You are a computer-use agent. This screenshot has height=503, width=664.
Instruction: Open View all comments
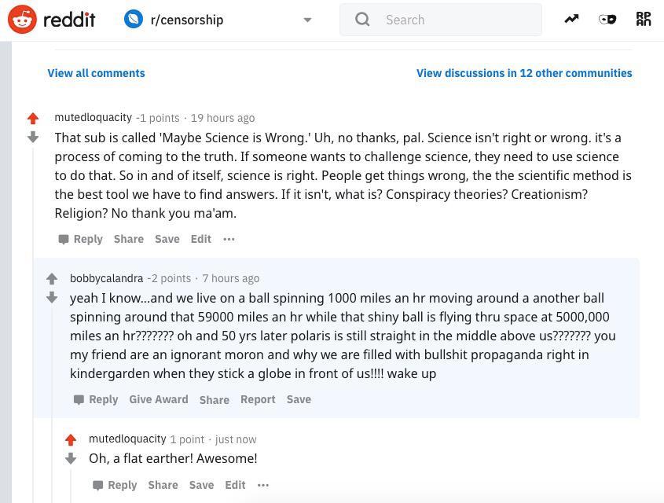pos(96,73)
